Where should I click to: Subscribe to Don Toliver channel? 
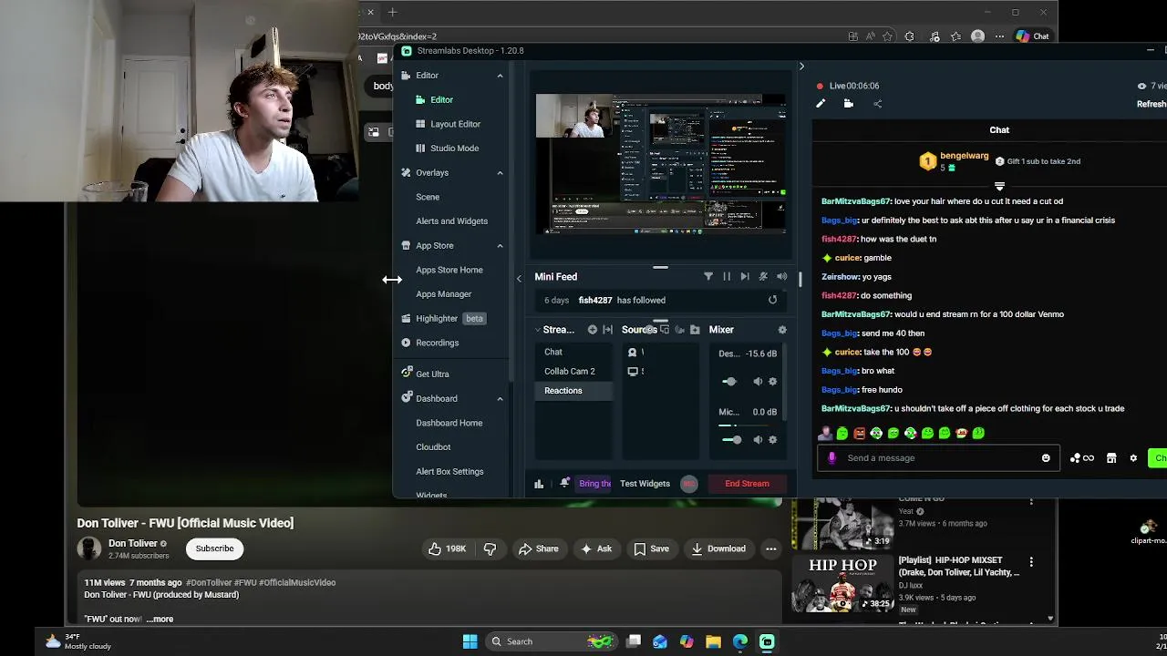pos(214,548)
